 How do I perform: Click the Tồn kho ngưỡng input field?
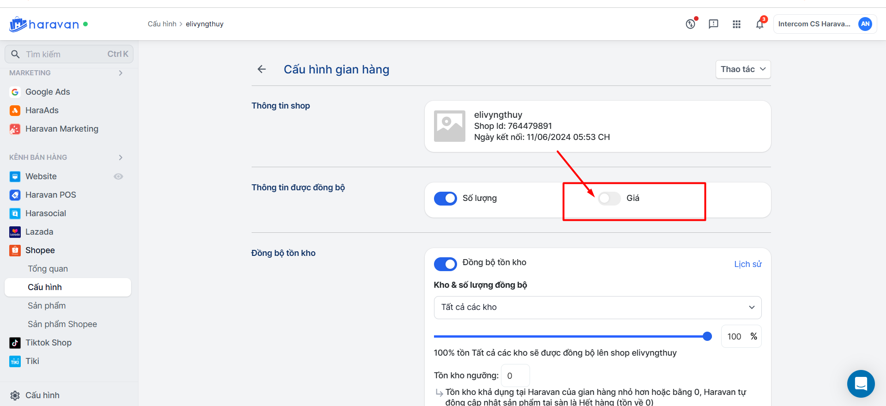coord(515,376)
